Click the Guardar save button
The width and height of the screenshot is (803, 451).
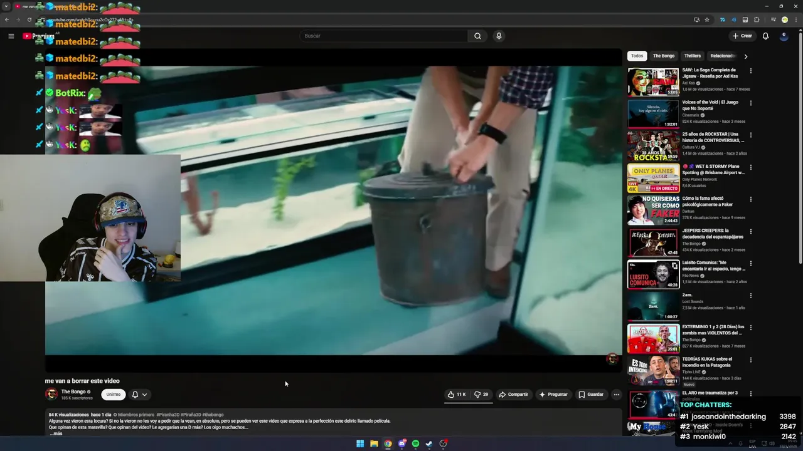point(591,395)
